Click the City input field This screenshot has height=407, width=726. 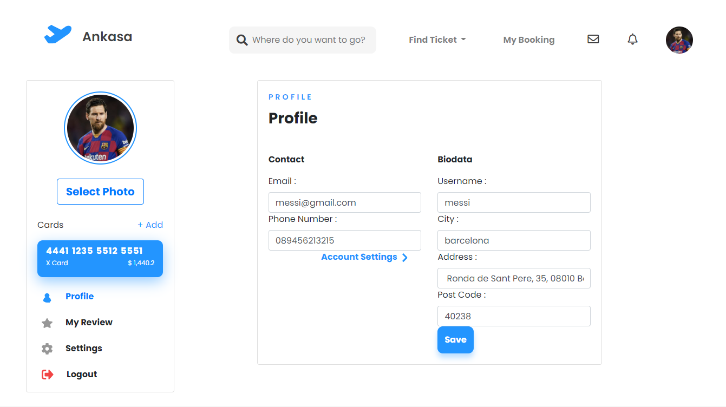(x=514, y=240)
